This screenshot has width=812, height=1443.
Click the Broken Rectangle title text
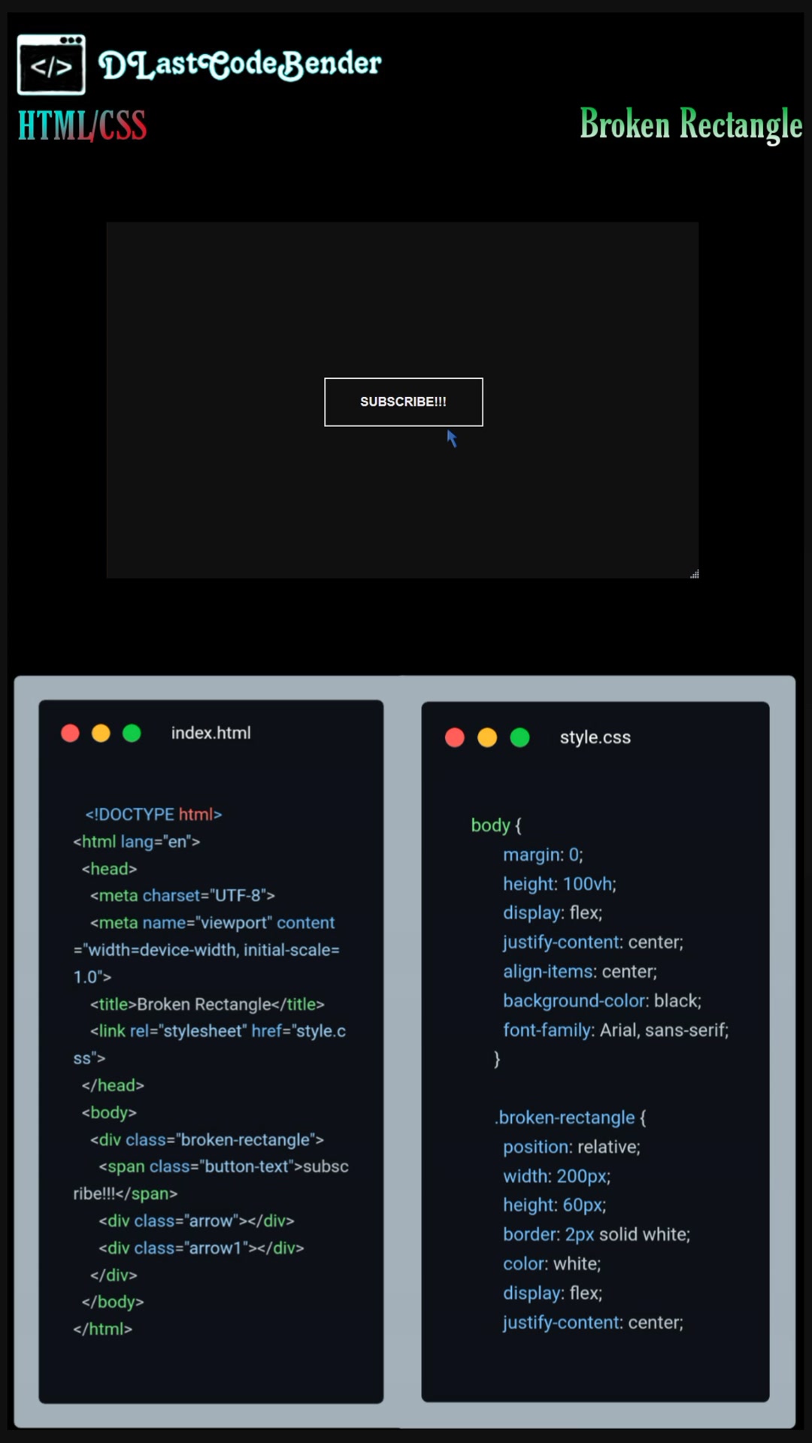click(691, 124)
